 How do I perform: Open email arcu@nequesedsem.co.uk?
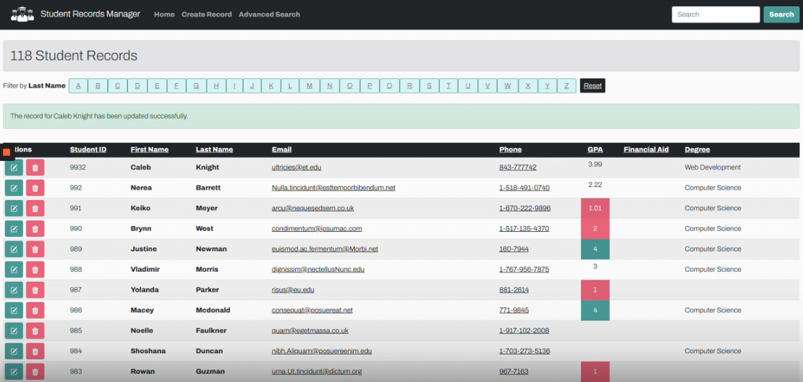coord(313,209)
